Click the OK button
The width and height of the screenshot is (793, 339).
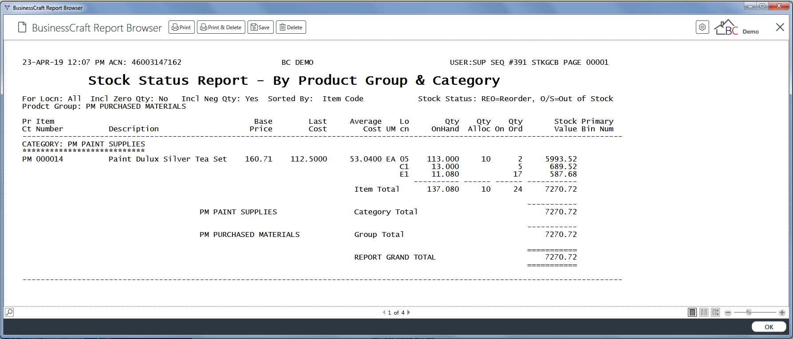pos(769,327)
